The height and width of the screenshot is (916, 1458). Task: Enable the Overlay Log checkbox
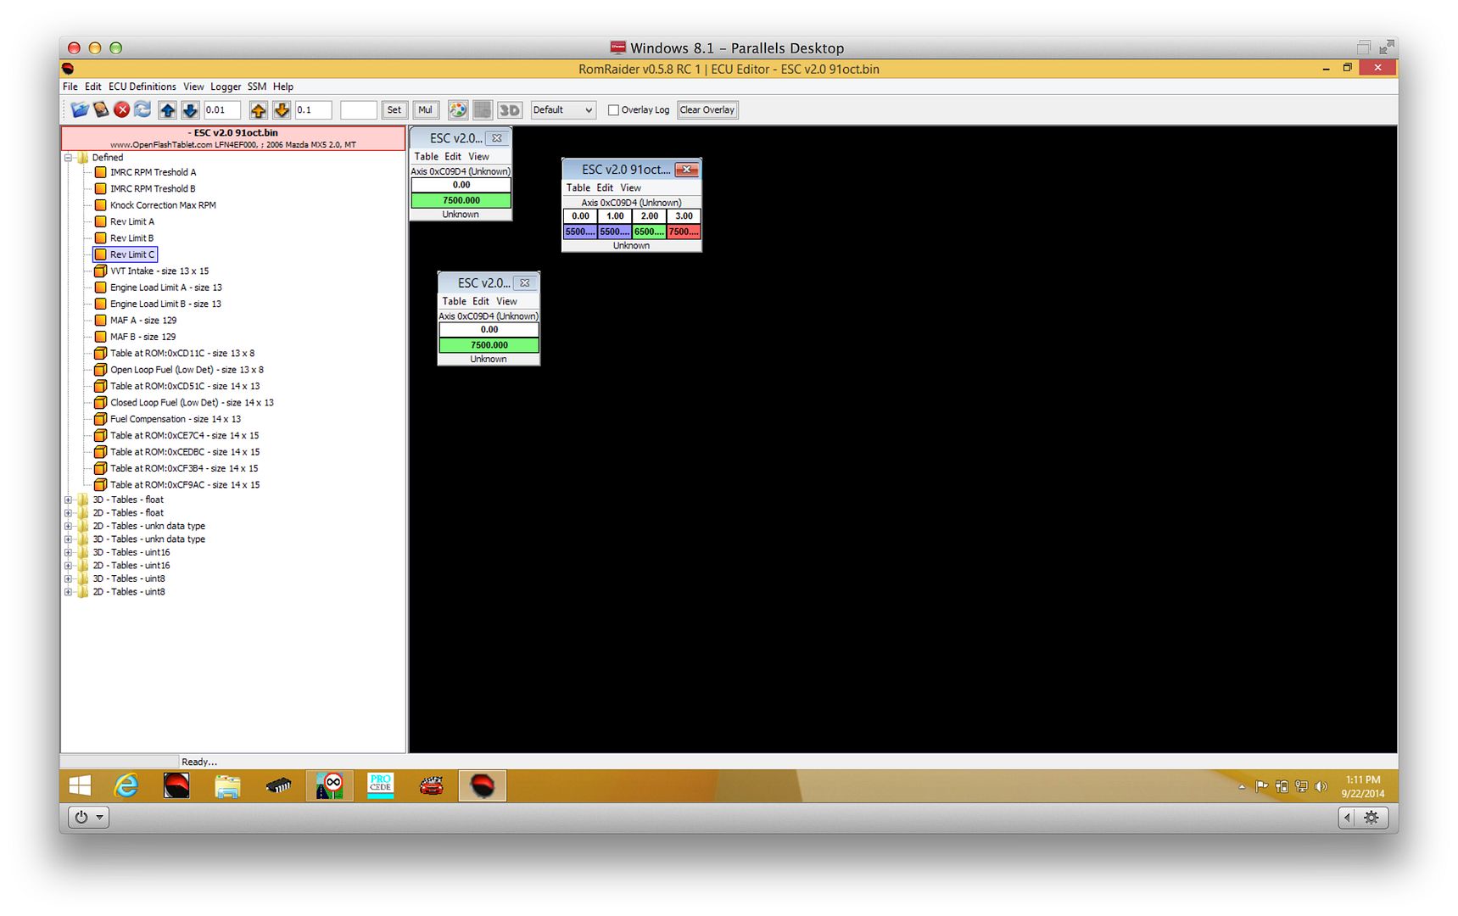click(x=613, y=110)
